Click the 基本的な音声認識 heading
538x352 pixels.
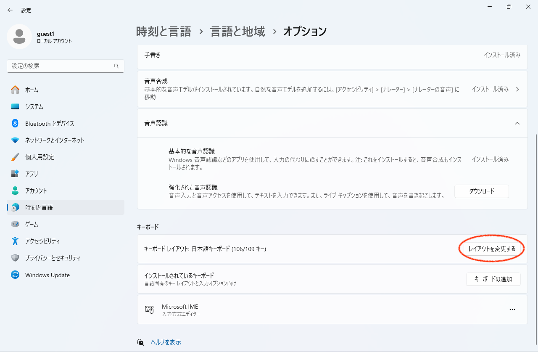[192, 151]
